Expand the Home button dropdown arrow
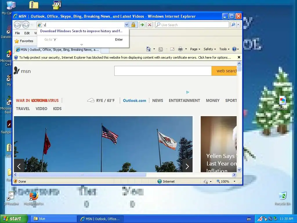The image size is (297, 223). tap(154, 49)
